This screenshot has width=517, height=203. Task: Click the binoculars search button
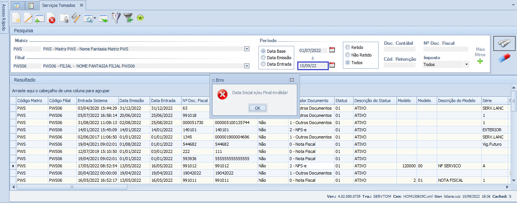click(x=504, y=44)
